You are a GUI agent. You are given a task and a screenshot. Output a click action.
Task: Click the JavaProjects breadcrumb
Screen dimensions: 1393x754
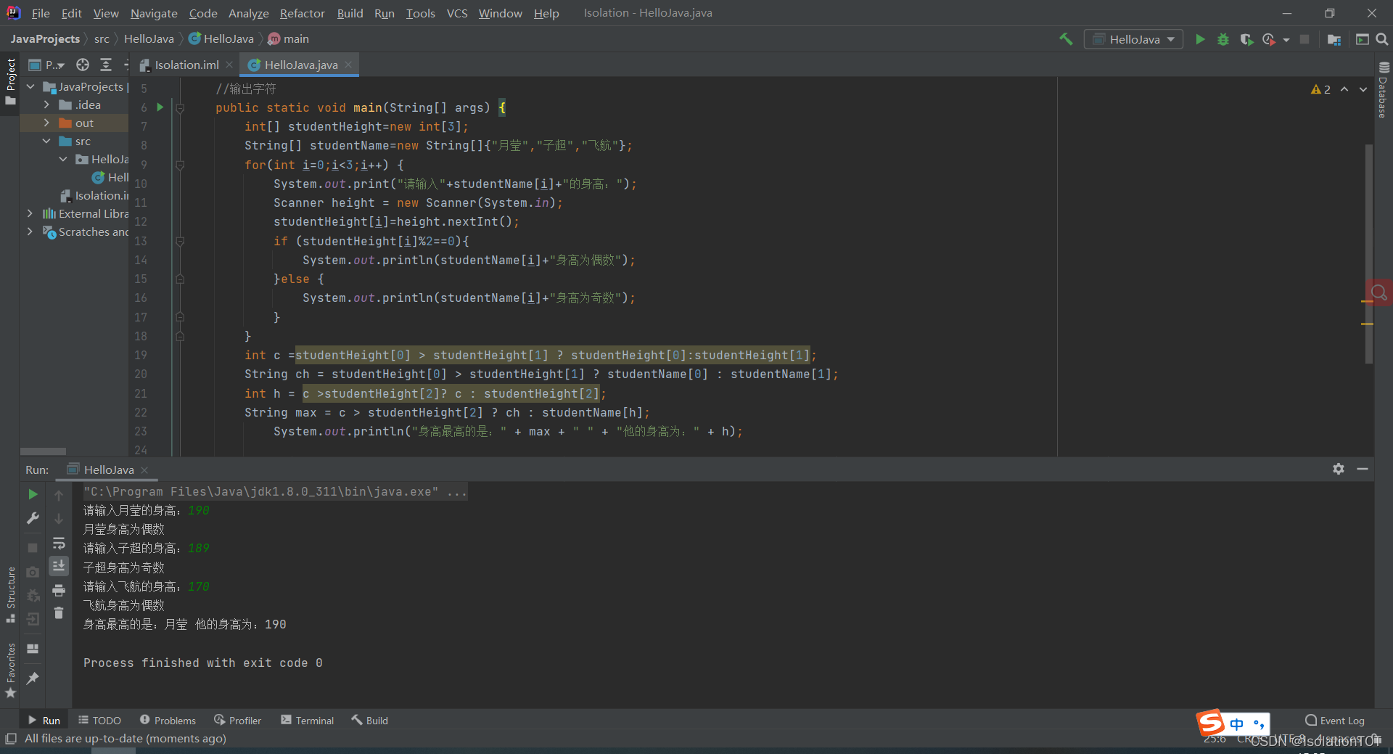pos(45,38)
